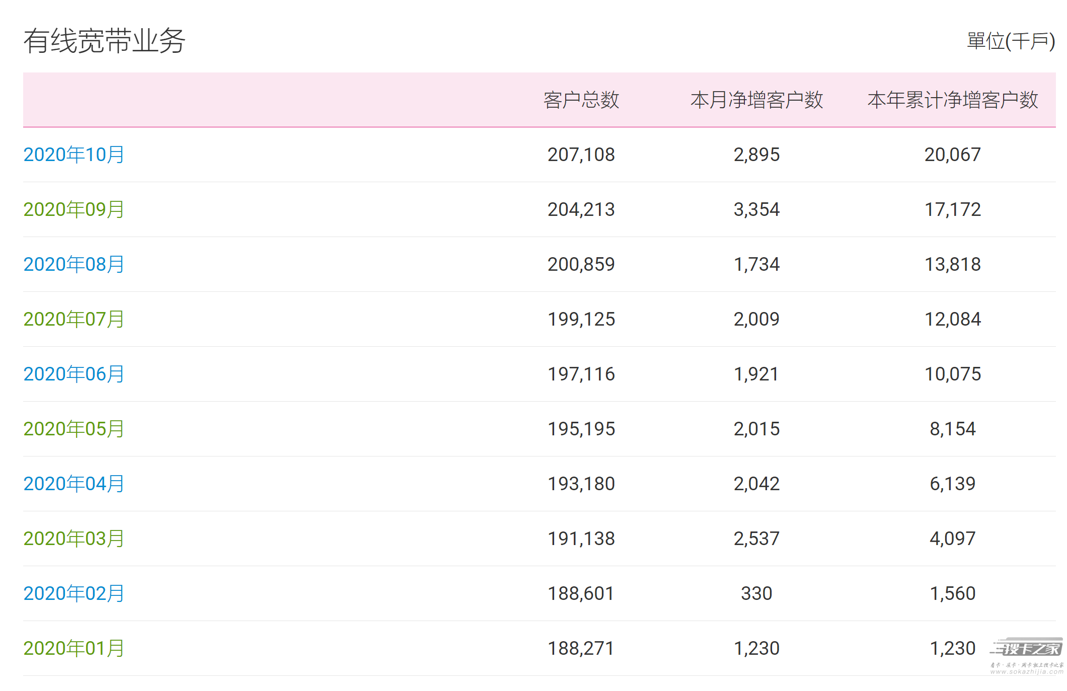Open the 2020年03月 link
The image size is (1067, 691).
tap(73, 539)
